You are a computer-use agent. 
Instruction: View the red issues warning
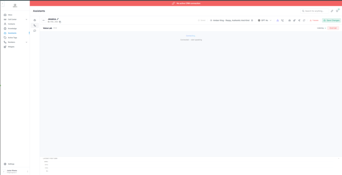pyautogui.click(x=314, y=20)
